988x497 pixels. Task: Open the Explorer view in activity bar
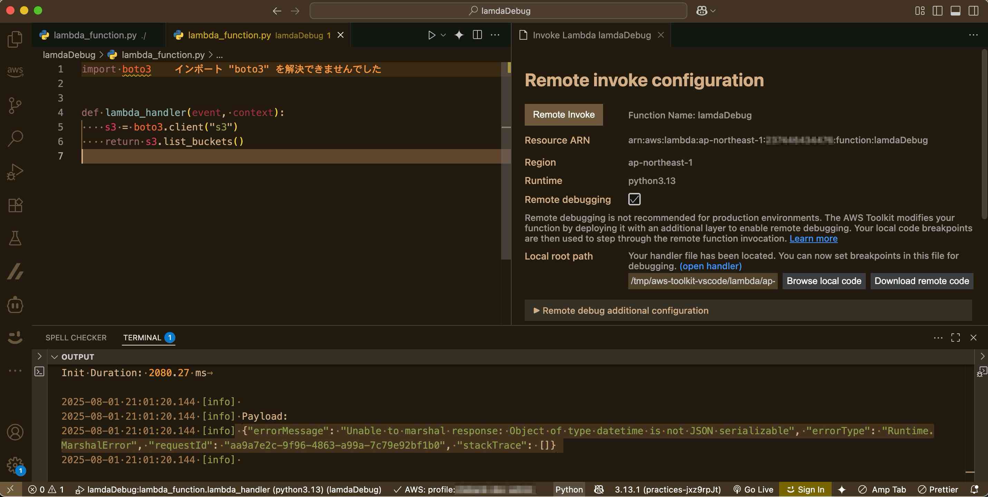(15, 39)
